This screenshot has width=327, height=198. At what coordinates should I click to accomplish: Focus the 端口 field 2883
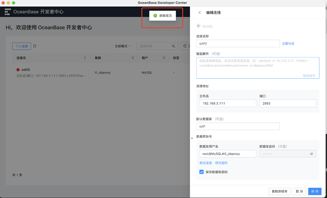point(288,103)
